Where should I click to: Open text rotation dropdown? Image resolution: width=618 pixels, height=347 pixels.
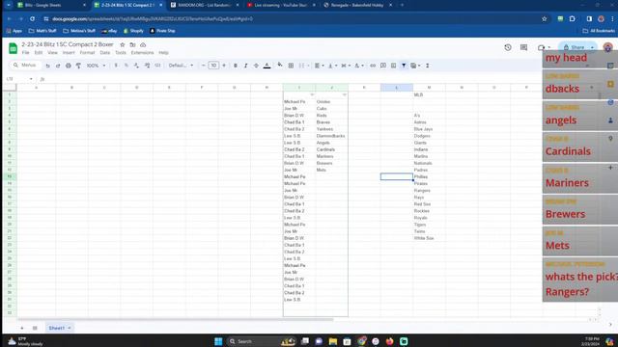pyautogui.click(x=358, y=66)
